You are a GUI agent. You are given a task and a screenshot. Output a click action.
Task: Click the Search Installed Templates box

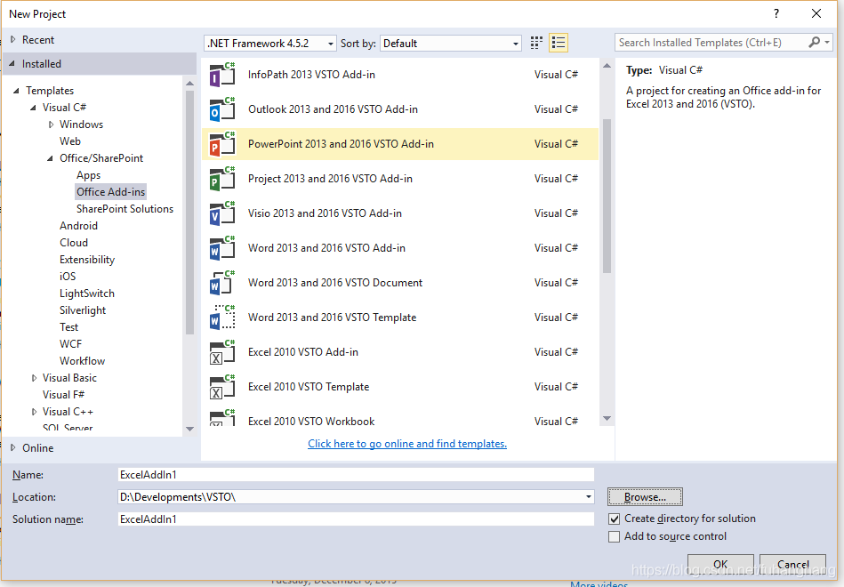click(711, 43)
